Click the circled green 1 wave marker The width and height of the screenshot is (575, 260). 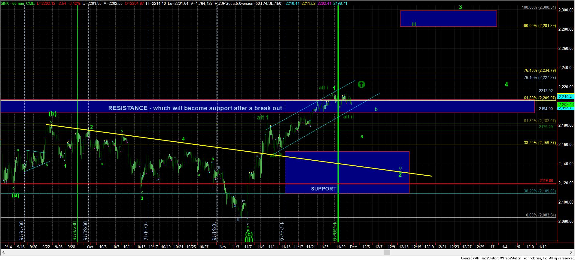tap(361, 84)
